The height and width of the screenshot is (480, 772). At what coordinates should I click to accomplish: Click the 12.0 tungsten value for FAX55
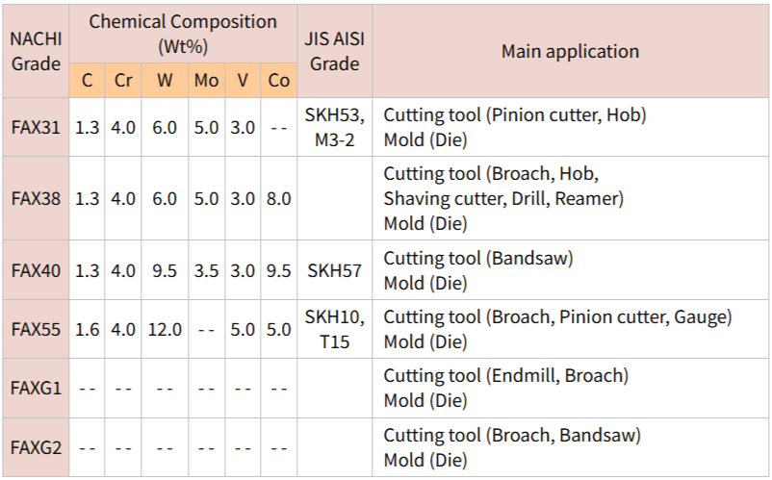pos(165,329)
